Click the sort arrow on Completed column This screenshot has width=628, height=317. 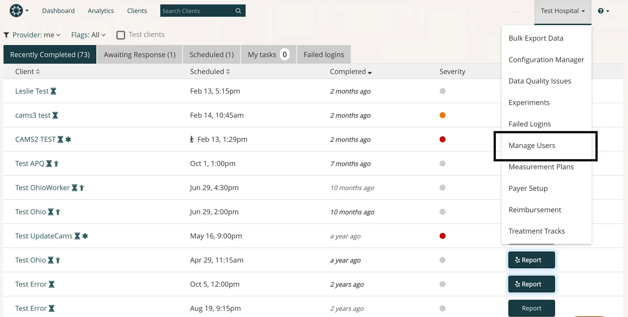tap(370, 73)
